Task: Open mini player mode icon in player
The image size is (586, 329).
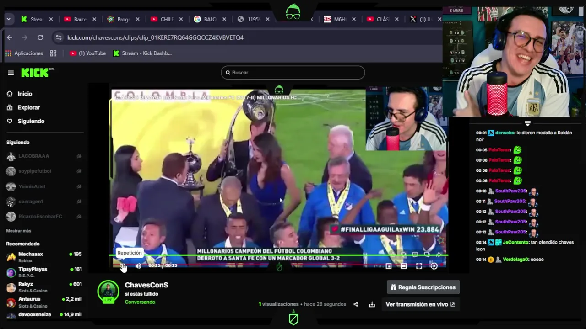Action: pos(389,266)
